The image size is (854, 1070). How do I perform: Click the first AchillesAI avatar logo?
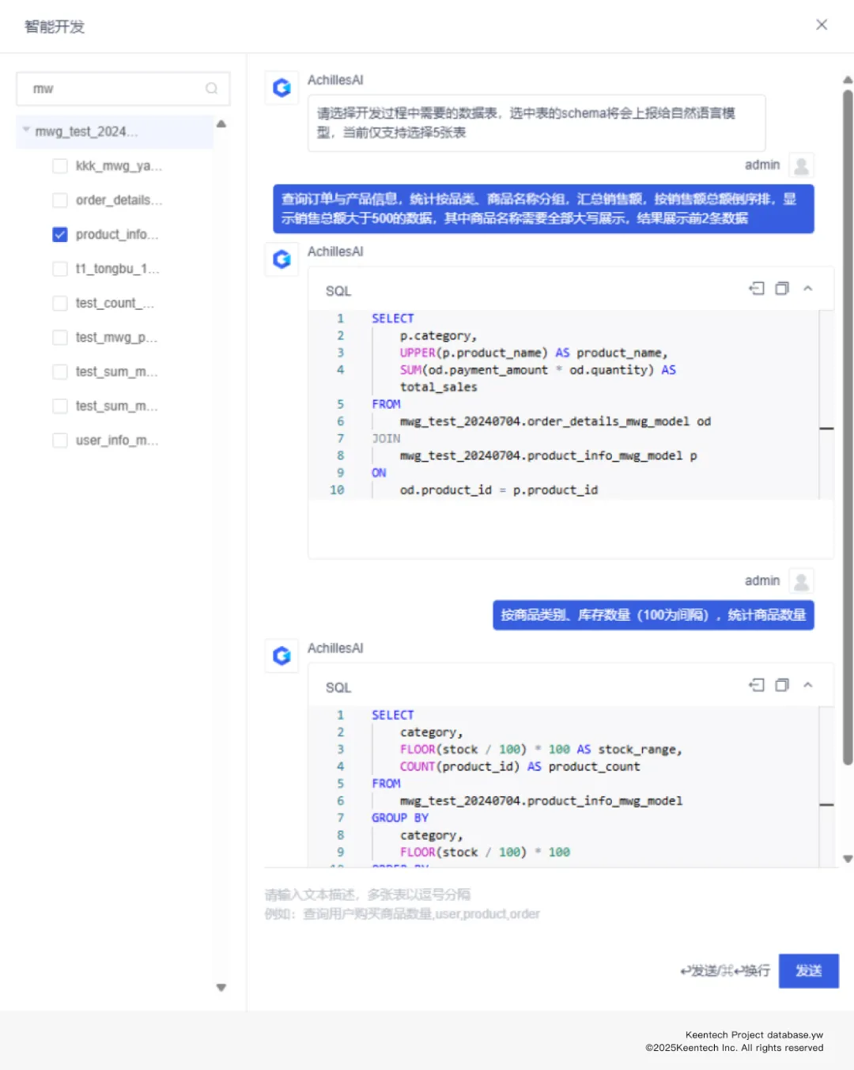point(282,88)
